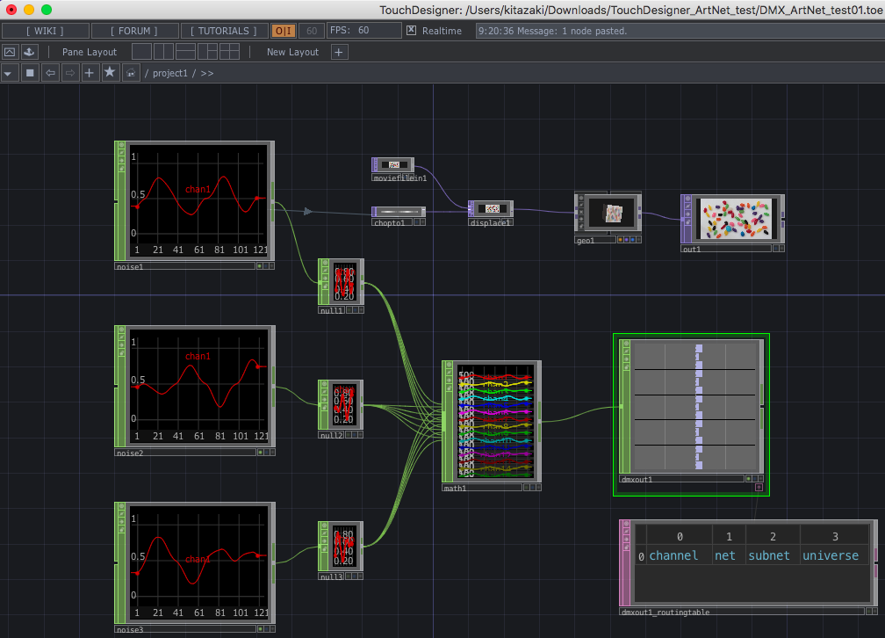Toggle the Realtime checkbox
Image resolution: width=885 pixels, height=638 pixels.
[413, 30]
